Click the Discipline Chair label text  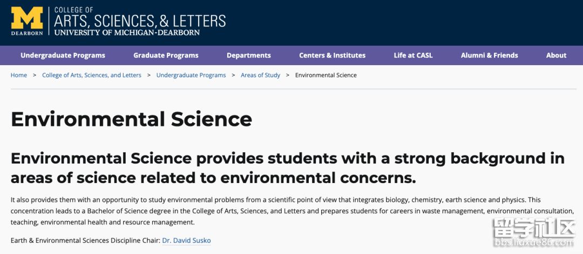point(85,240)
